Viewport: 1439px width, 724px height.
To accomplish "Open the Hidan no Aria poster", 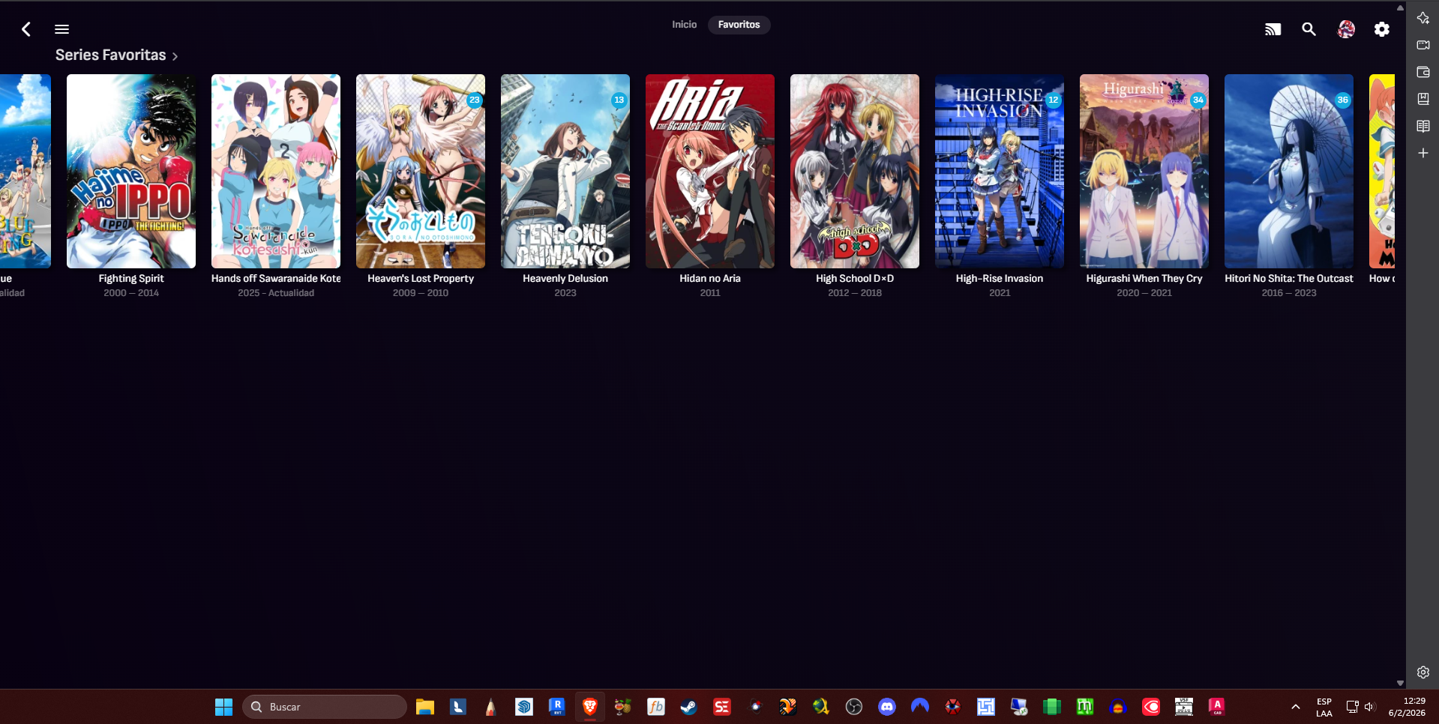I will (x=710, y=171).
